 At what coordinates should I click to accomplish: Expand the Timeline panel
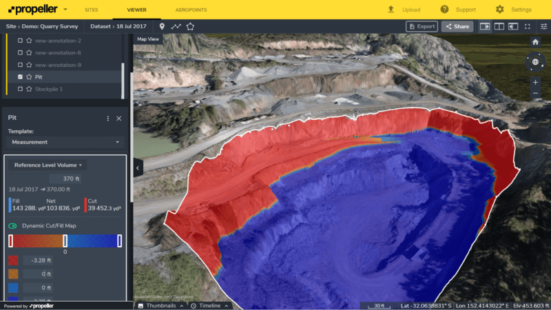point(210,306)
